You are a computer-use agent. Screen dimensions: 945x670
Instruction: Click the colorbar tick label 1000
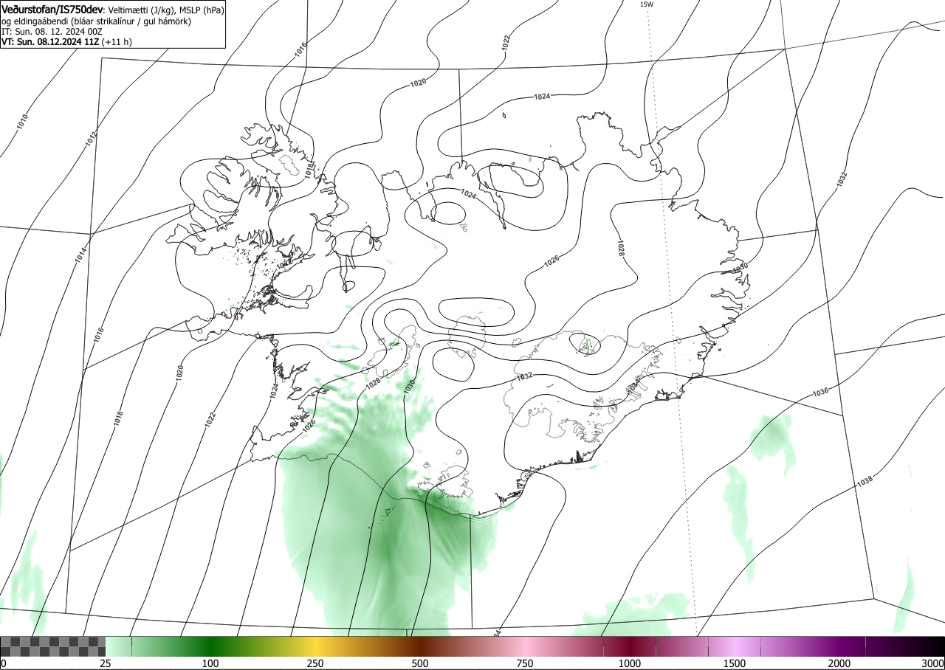pos(630,663)
